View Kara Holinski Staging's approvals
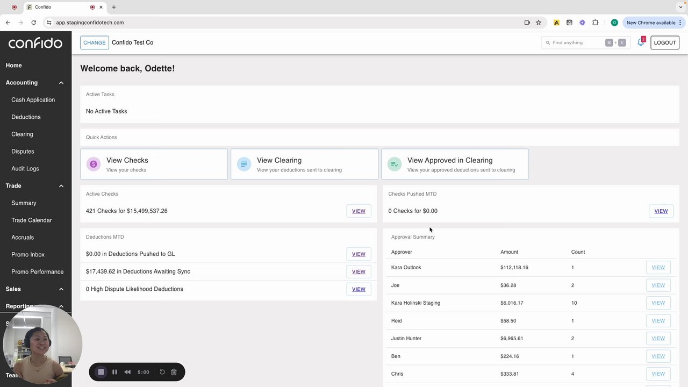Viewport: 688px width, 387px height. pyautogui.click(x=658, y=303)
